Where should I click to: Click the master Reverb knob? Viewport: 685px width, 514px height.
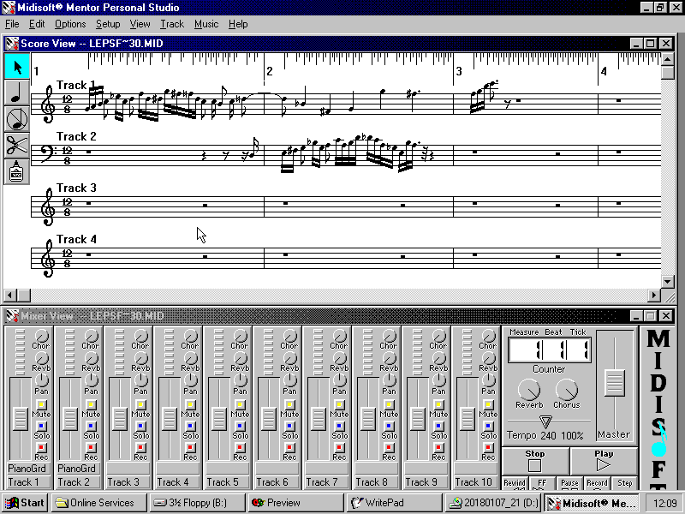point(528,391)
